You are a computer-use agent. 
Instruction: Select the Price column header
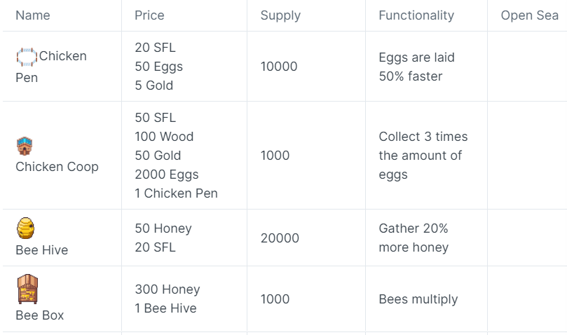149,15
